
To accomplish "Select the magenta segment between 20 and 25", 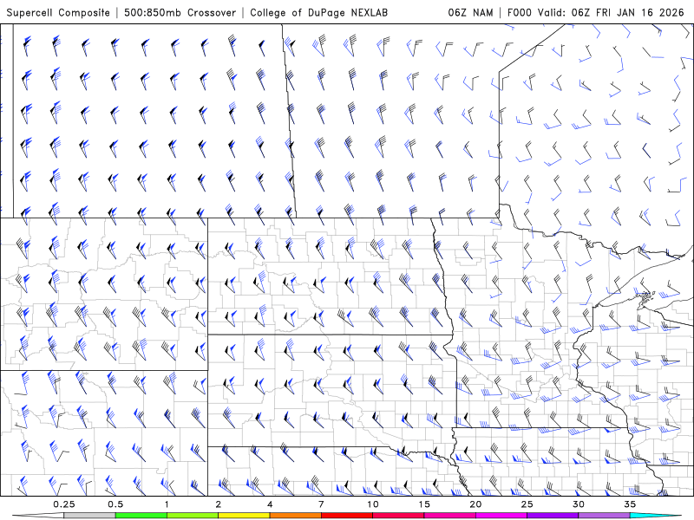I will coord(501,516).
